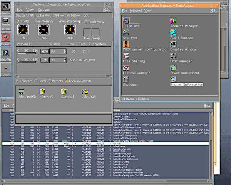Open the dtterm terminal desktop icon
This screenshot has width=231, height=185.
tap(6, 22)
